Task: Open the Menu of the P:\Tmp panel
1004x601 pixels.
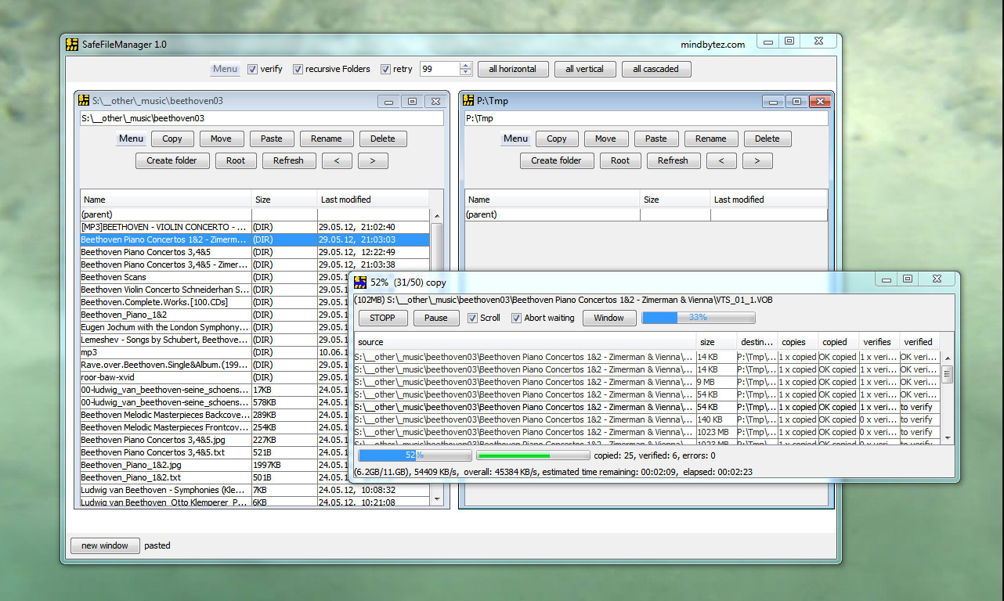Action: [515, 139]
